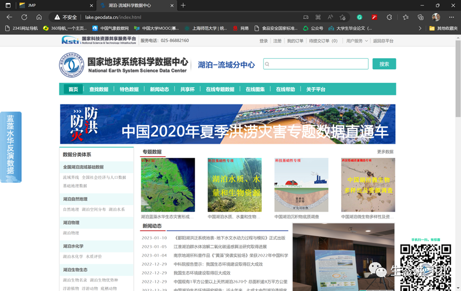Focus the site search input box
This screenshot has width=461, height=291.
point(316,64)
